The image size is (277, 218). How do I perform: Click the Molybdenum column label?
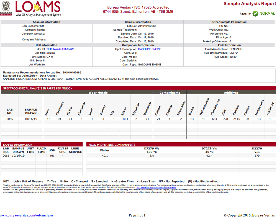pos(204,107)
